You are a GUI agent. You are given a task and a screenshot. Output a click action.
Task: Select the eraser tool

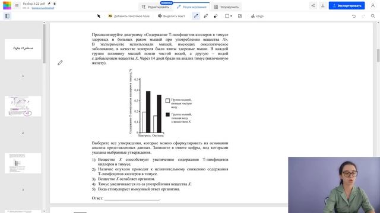click(216, 16)
